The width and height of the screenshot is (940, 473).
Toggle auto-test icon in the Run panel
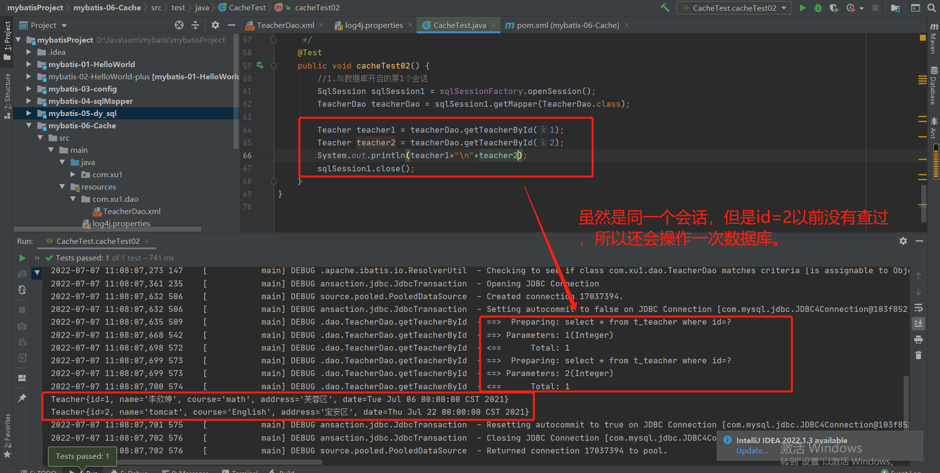(22, 290)
